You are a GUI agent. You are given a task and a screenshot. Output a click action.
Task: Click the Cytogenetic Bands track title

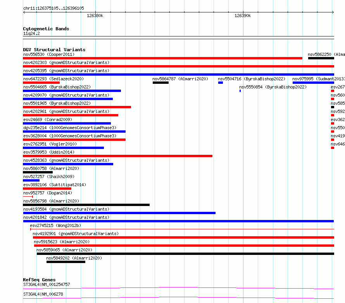click(x=46, y=29)
